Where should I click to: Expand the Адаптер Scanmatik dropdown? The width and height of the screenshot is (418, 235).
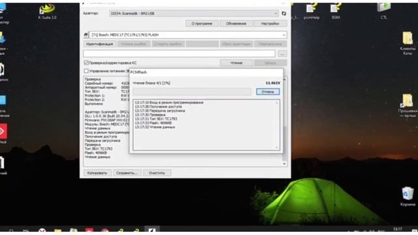click(276, 13)
